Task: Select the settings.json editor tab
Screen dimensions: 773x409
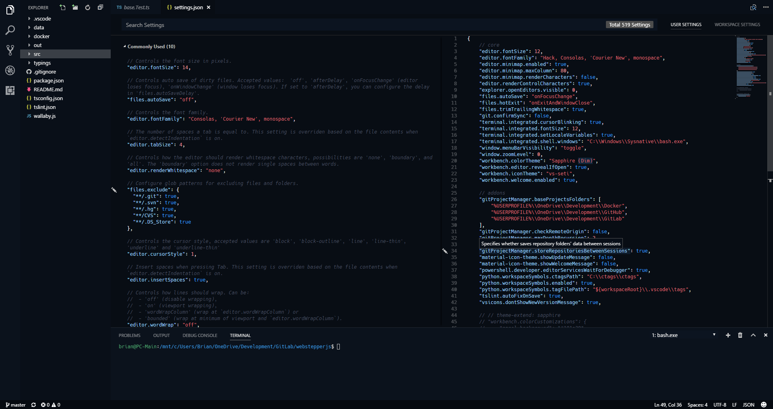Action: click(x=188, y=7)
